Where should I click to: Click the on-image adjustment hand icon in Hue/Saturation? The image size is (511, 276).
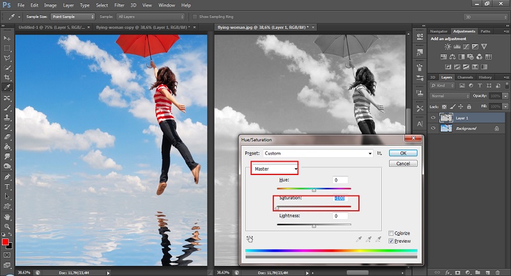pyautogui.click(x=250, y=239)
